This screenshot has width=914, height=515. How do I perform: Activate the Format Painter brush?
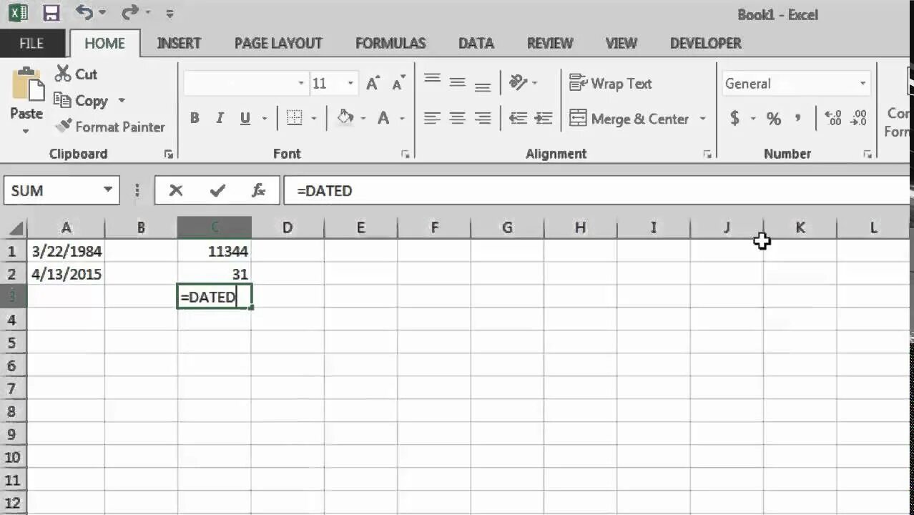point(110,127)
